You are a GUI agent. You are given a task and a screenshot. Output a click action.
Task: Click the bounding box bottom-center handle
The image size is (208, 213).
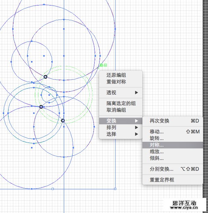(53, 189)
